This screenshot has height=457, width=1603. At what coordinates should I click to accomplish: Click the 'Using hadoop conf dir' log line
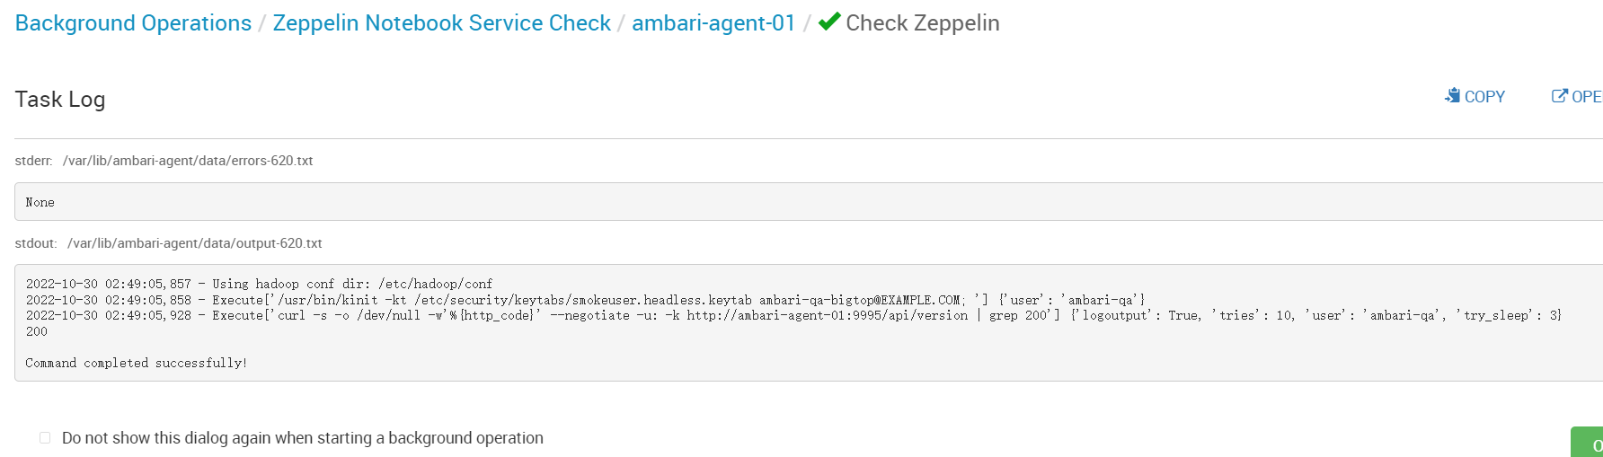coord(259,284)
